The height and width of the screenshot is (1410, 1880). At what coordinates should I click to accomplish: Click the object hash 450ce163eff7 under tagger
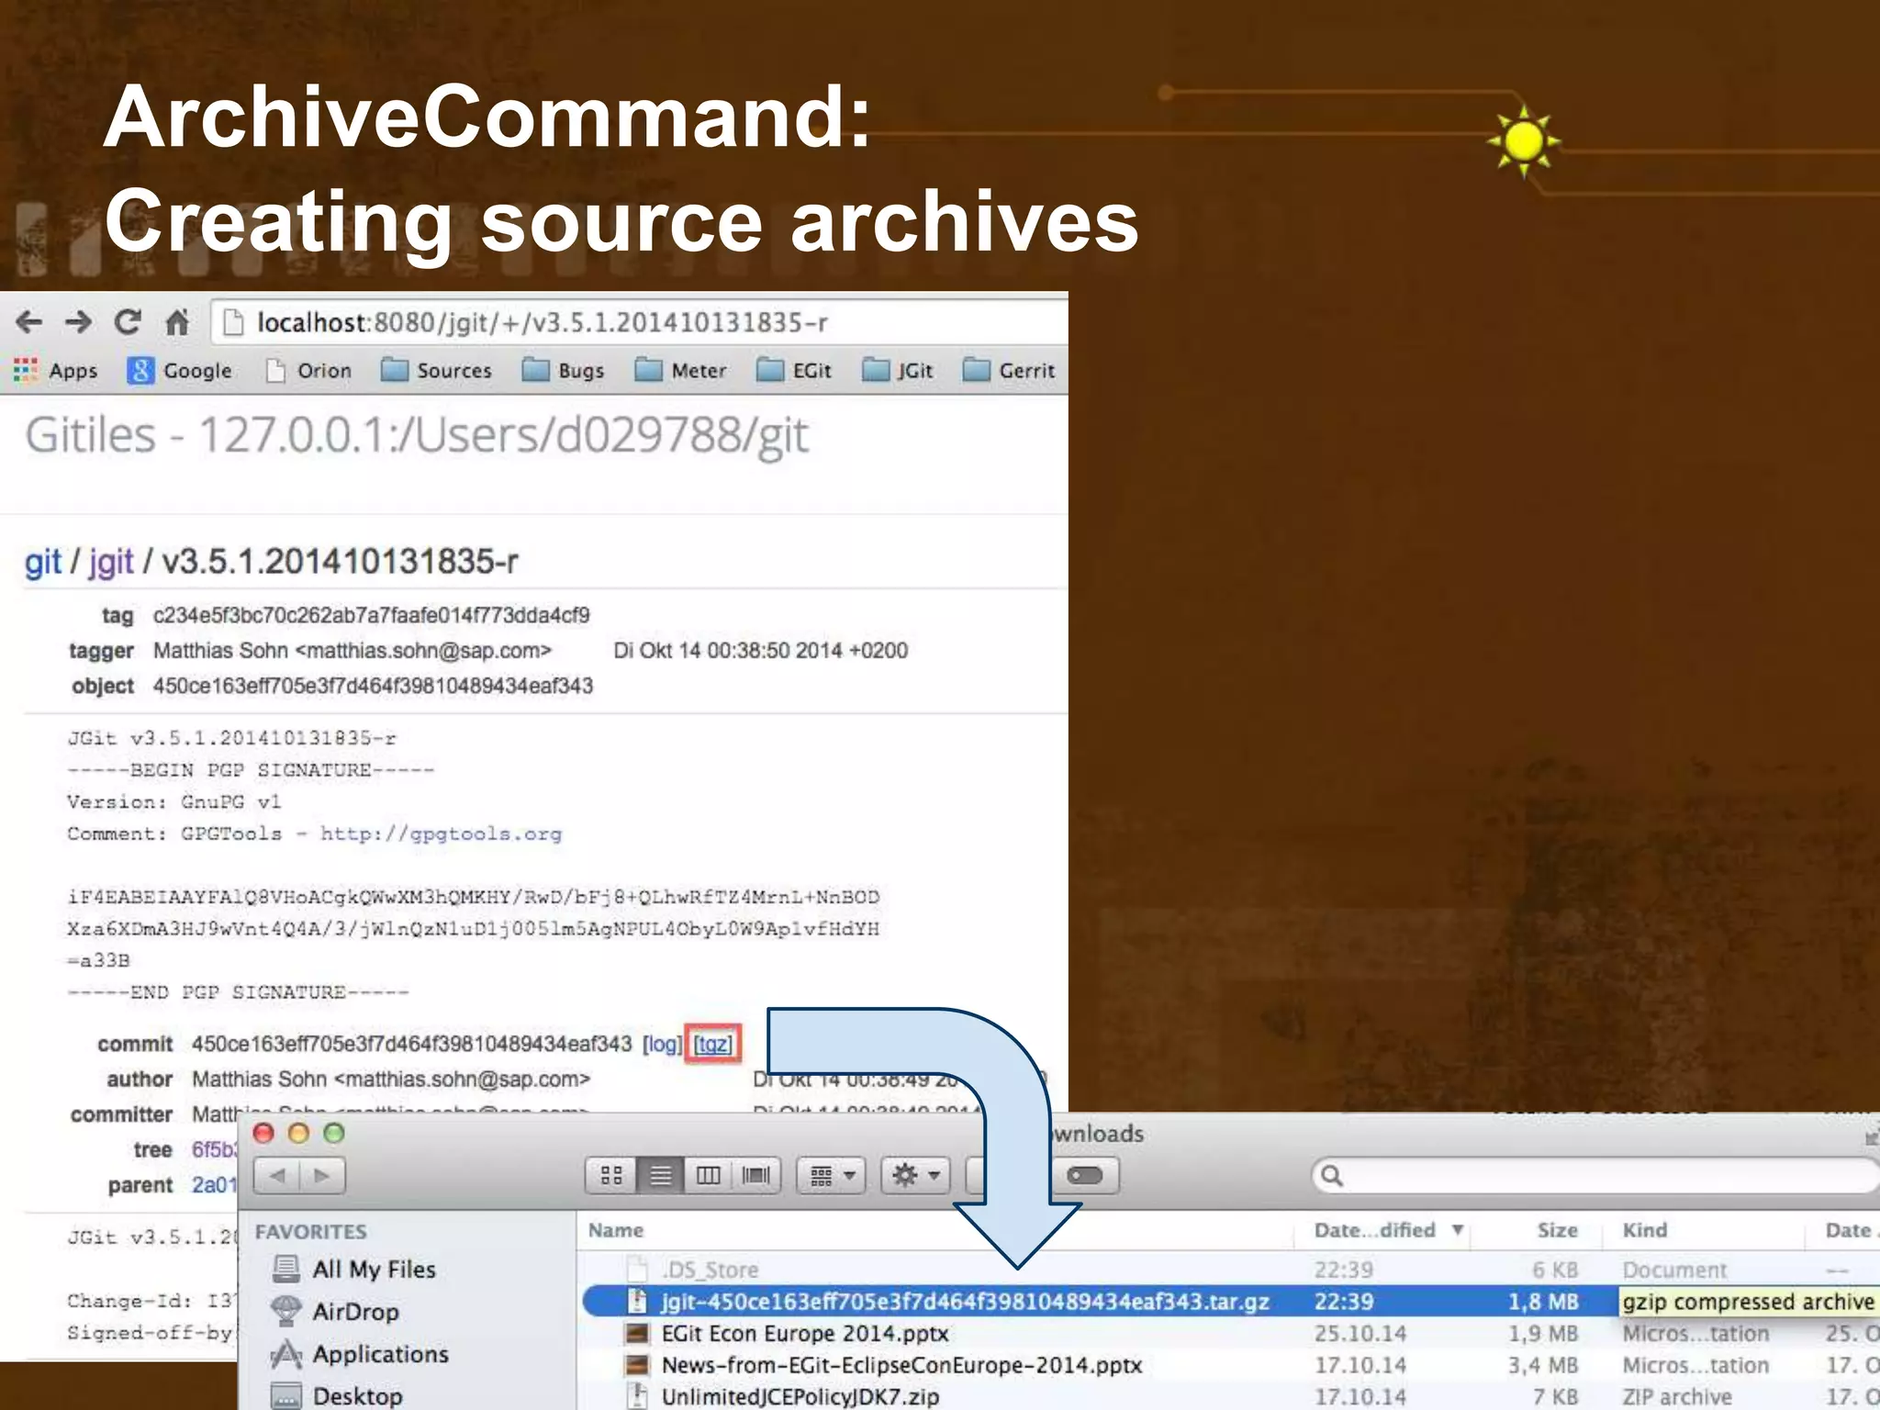(373, 686)
